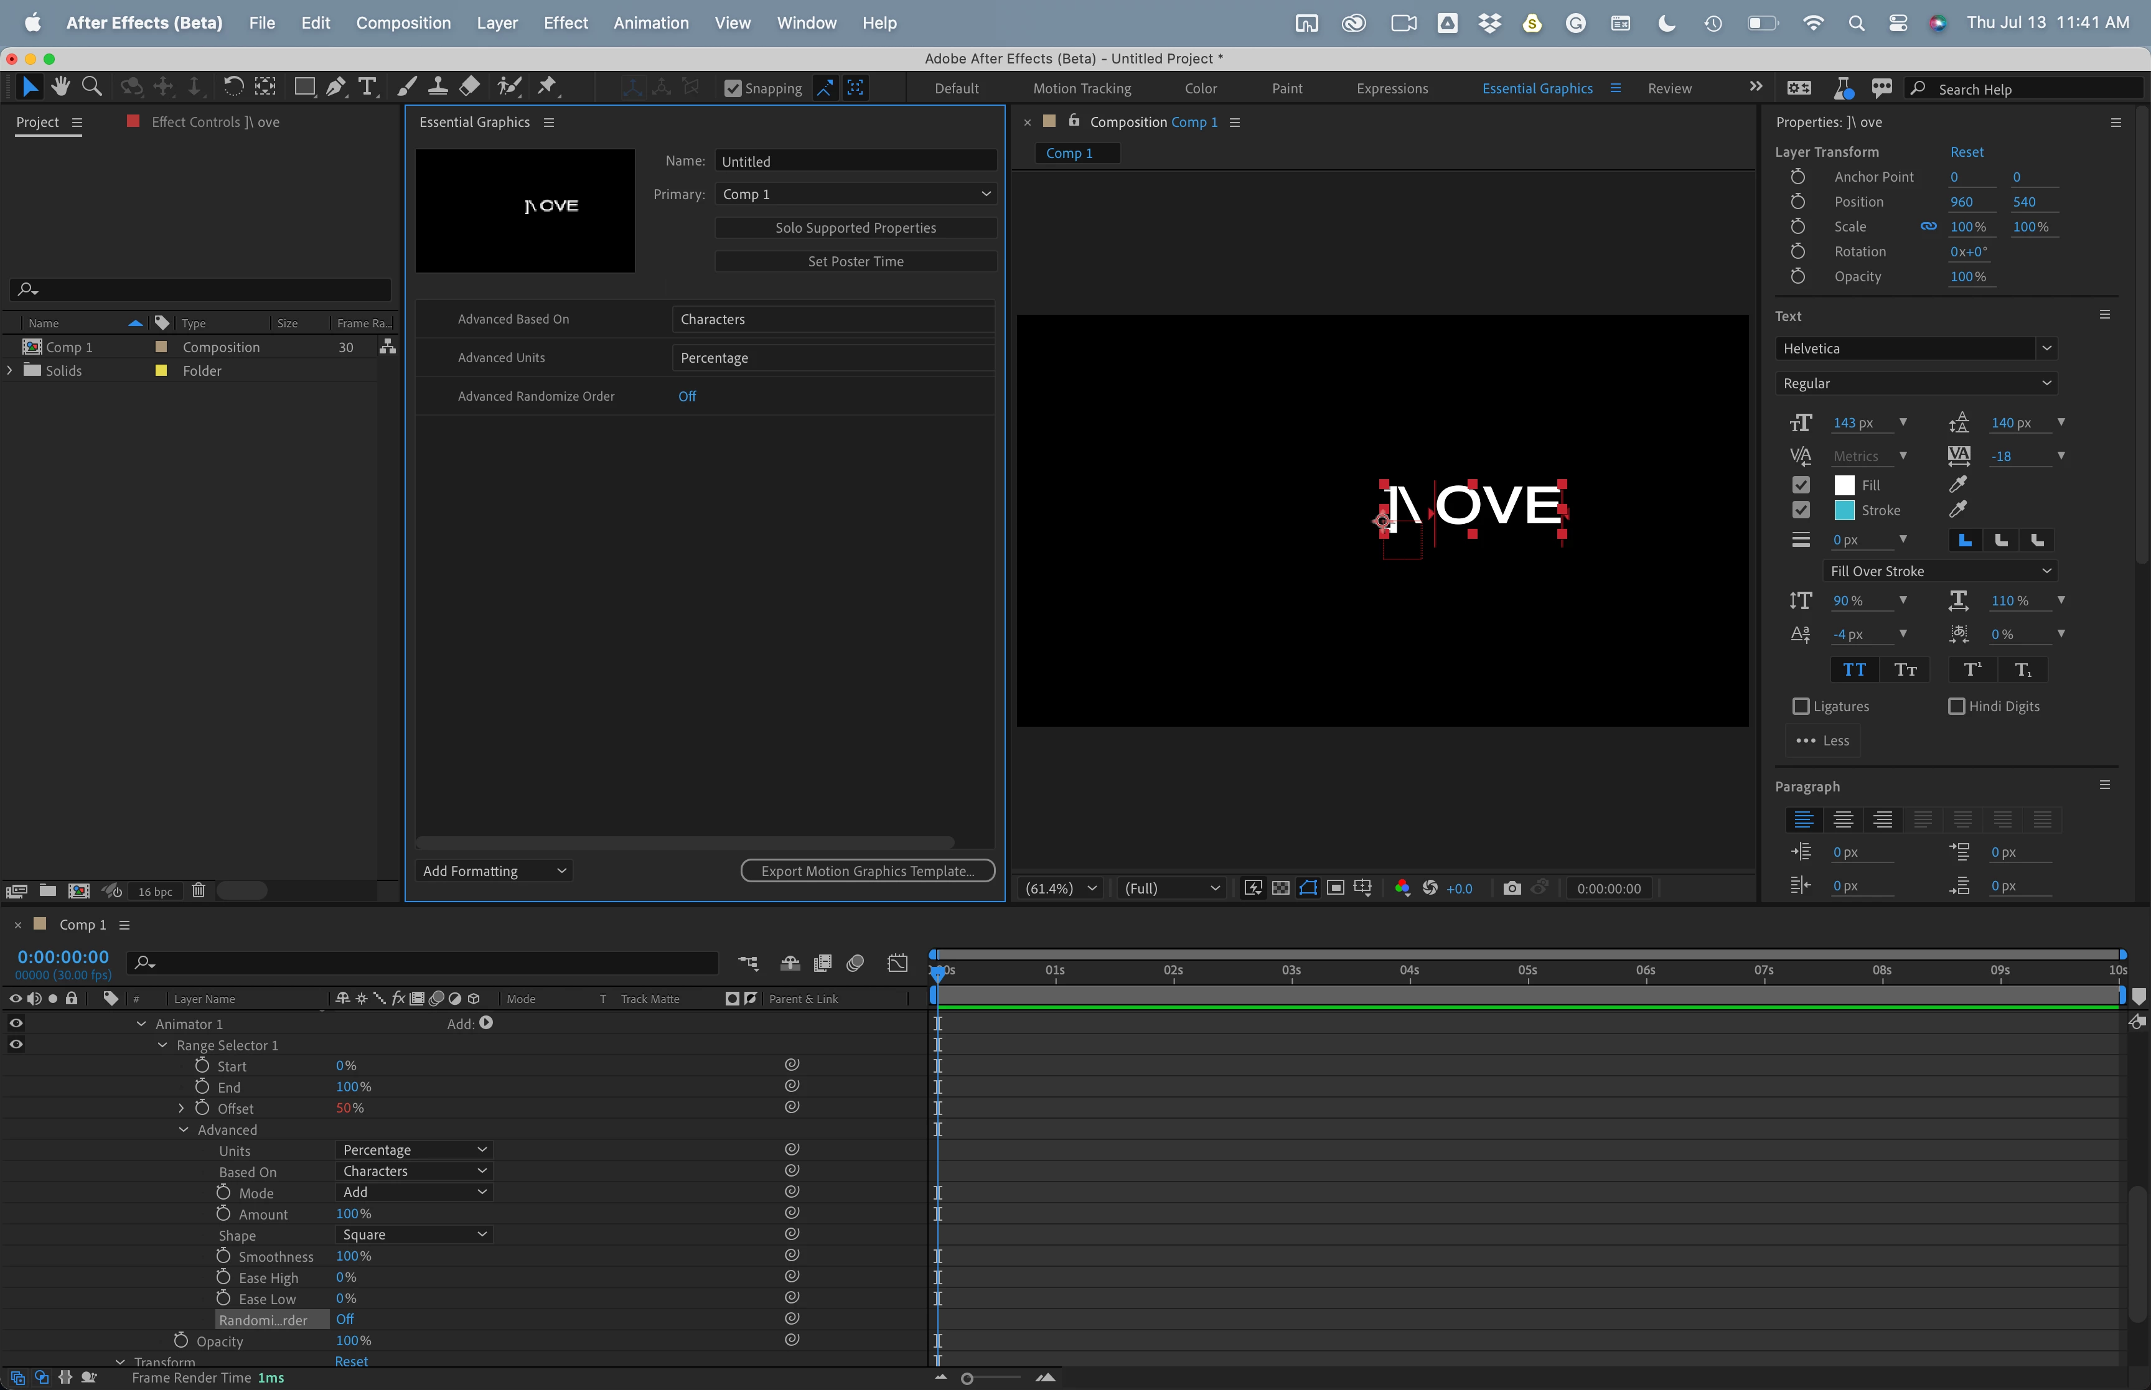
Task: Open the Shape dropdown set to Square
Action: 413,1234
